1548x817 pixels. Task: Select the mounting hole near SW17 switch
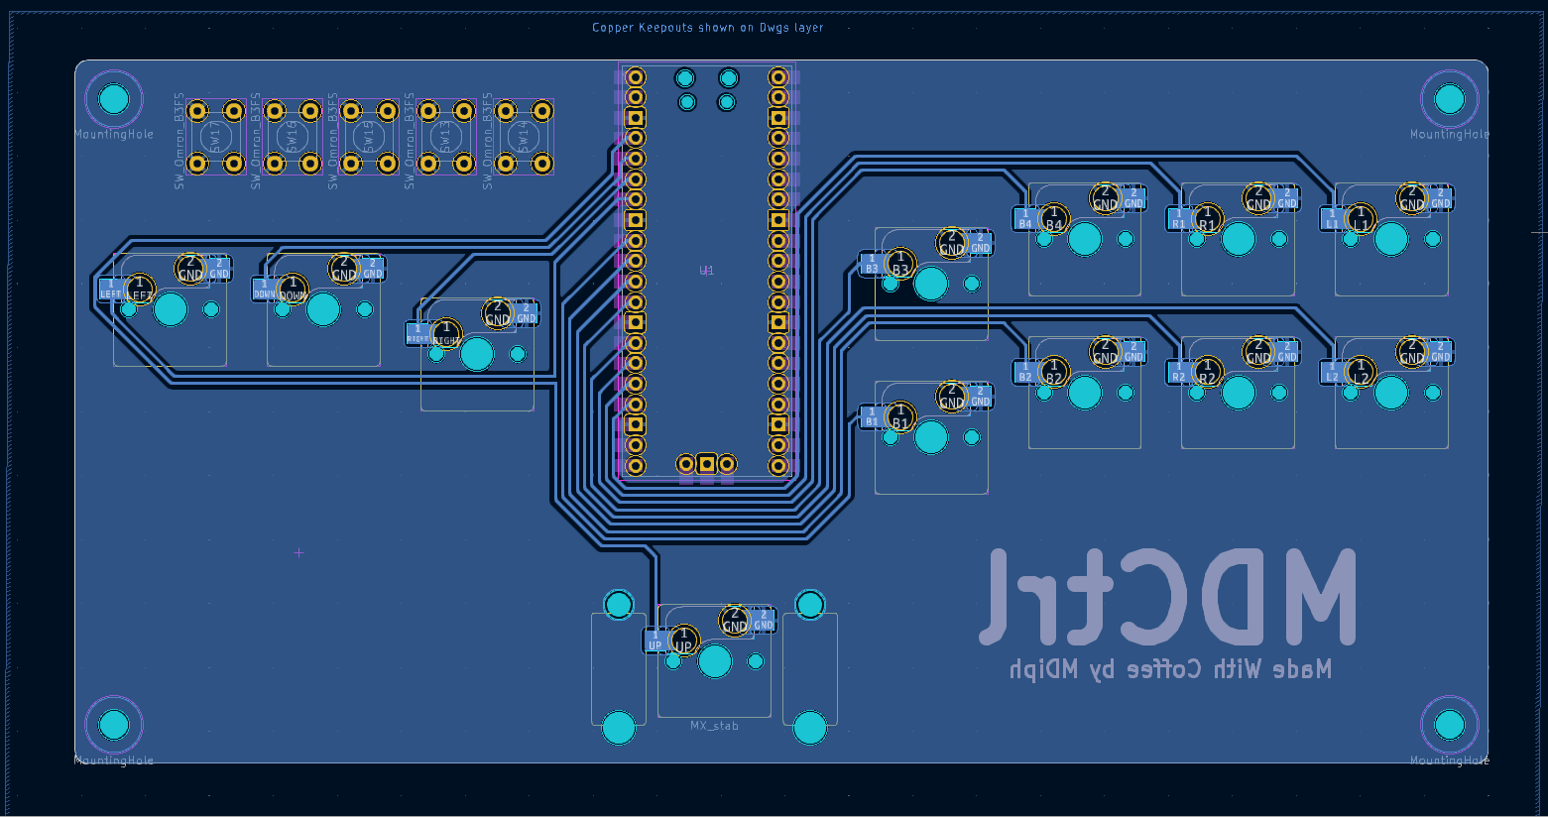[x=114, y=99]
